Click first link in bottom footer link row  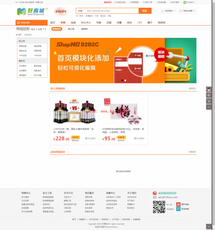point(74,219)
